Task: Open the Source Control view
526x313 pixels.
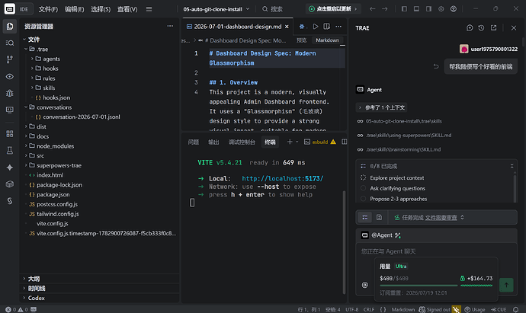Action: pos(10,59)
